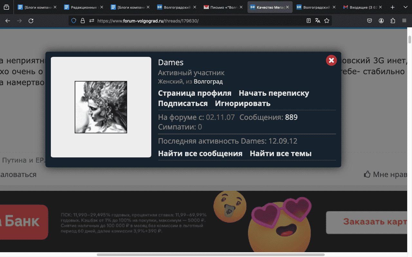Click the Dames avatar image
The image size is (412, 257).
pos(101,107)
